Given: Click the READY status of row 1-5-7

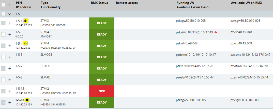Looking at the screenshot, I should click(102, 68).
